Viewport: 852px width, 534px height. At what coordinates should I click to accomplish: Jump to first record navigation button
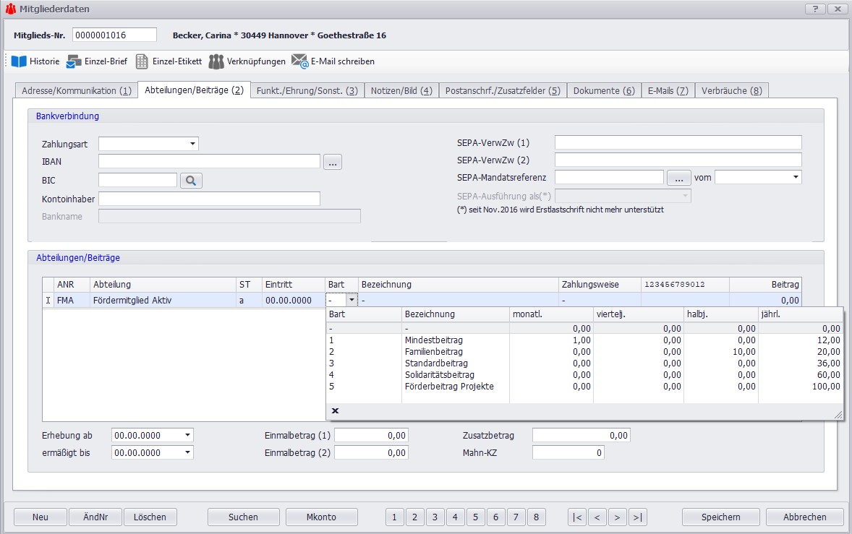coord(577,517)
